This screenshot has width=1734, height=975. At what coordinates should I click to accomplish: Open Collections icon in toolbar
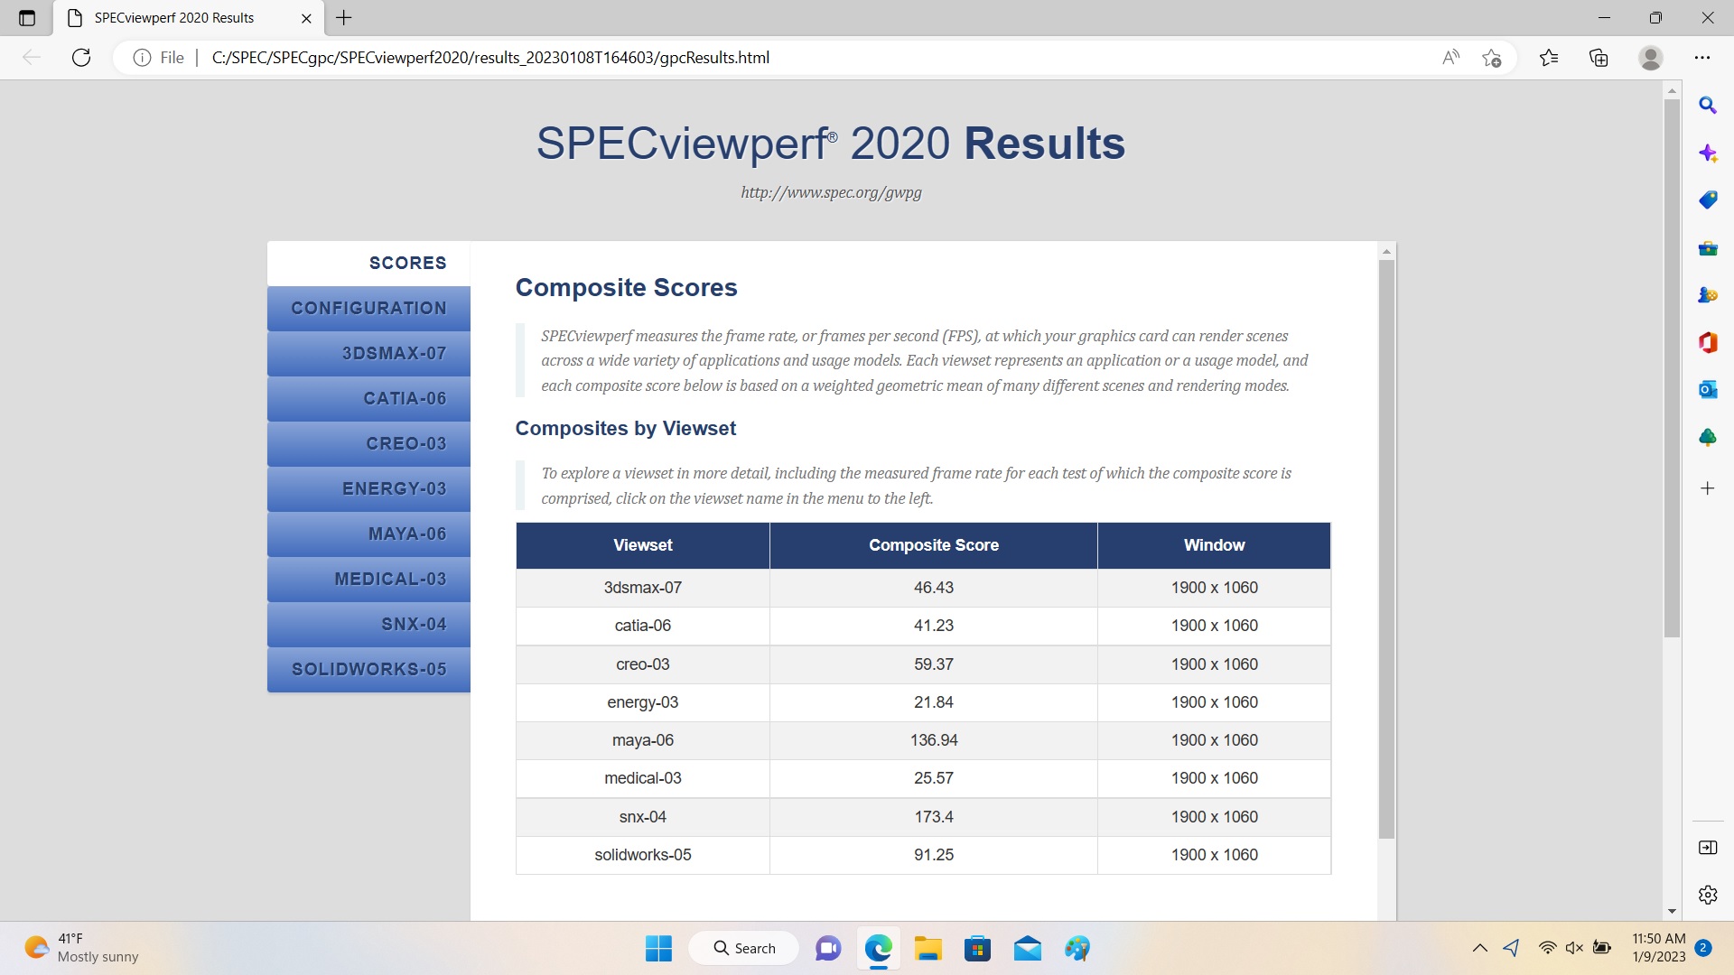[1599, 58]
